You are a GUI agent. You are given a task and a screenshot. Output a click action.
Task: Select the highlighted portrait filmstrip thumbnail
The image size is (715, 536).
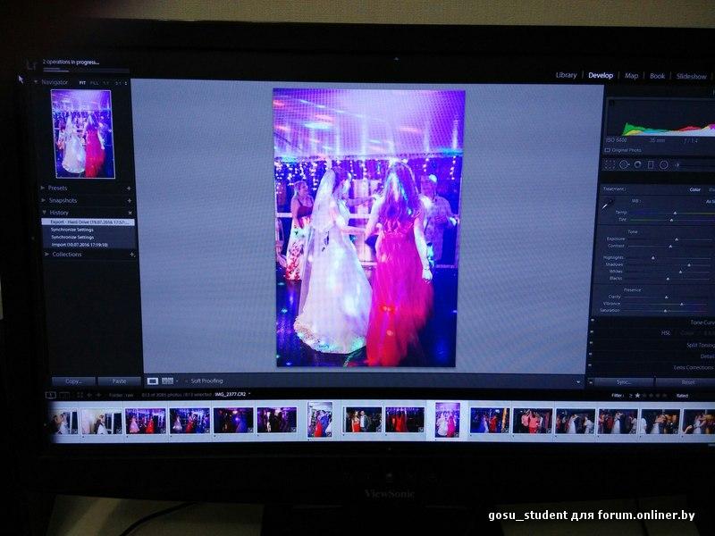coord(448,419)
